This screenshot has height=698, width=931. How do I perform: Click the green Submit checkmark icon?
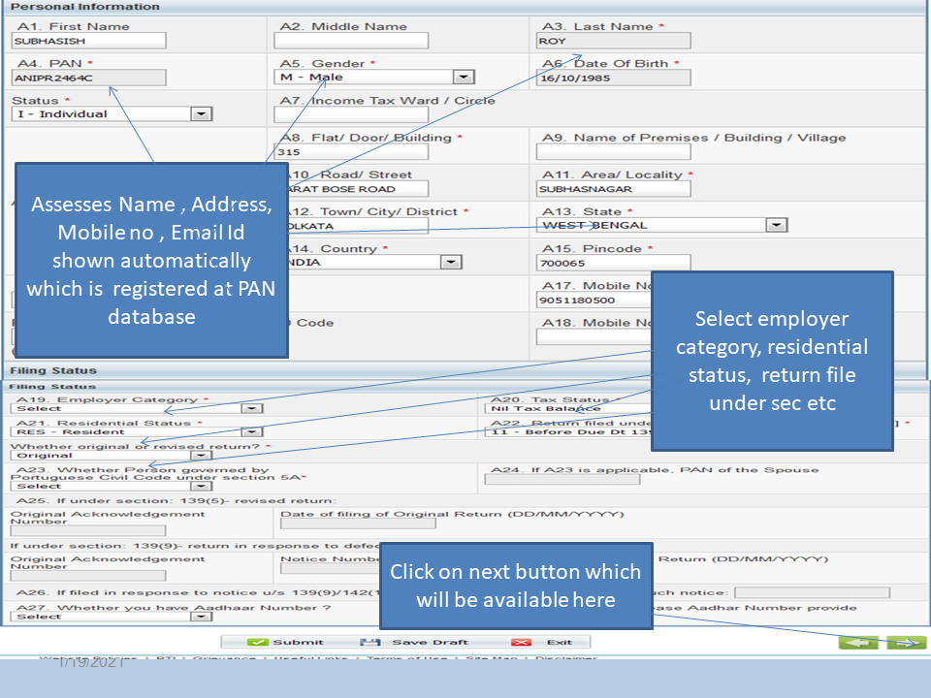click(258, 642)
